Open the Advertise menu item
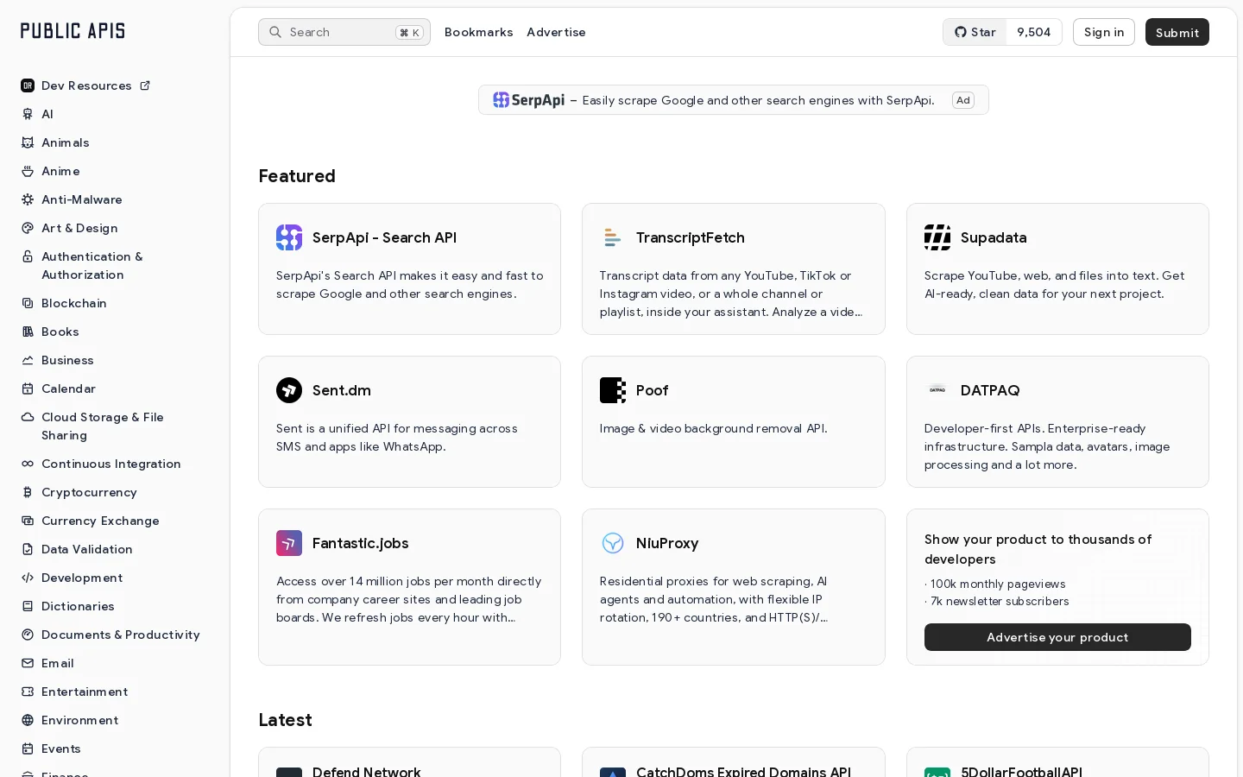Screen dimensions: 1243x777 556,32
